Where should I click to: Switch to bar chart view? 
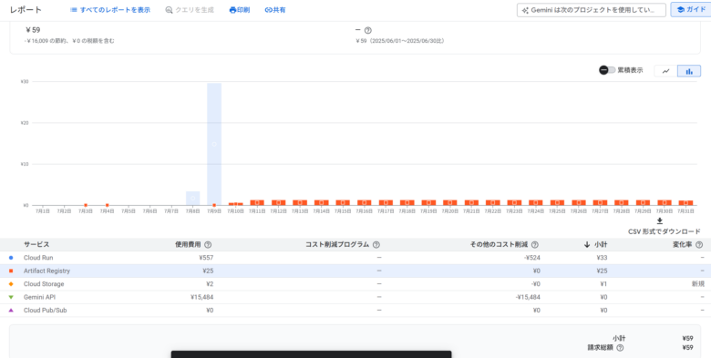pyautogui.click(x=689, y=71)
